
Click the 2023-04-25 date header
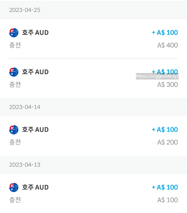tap(25, 10)
